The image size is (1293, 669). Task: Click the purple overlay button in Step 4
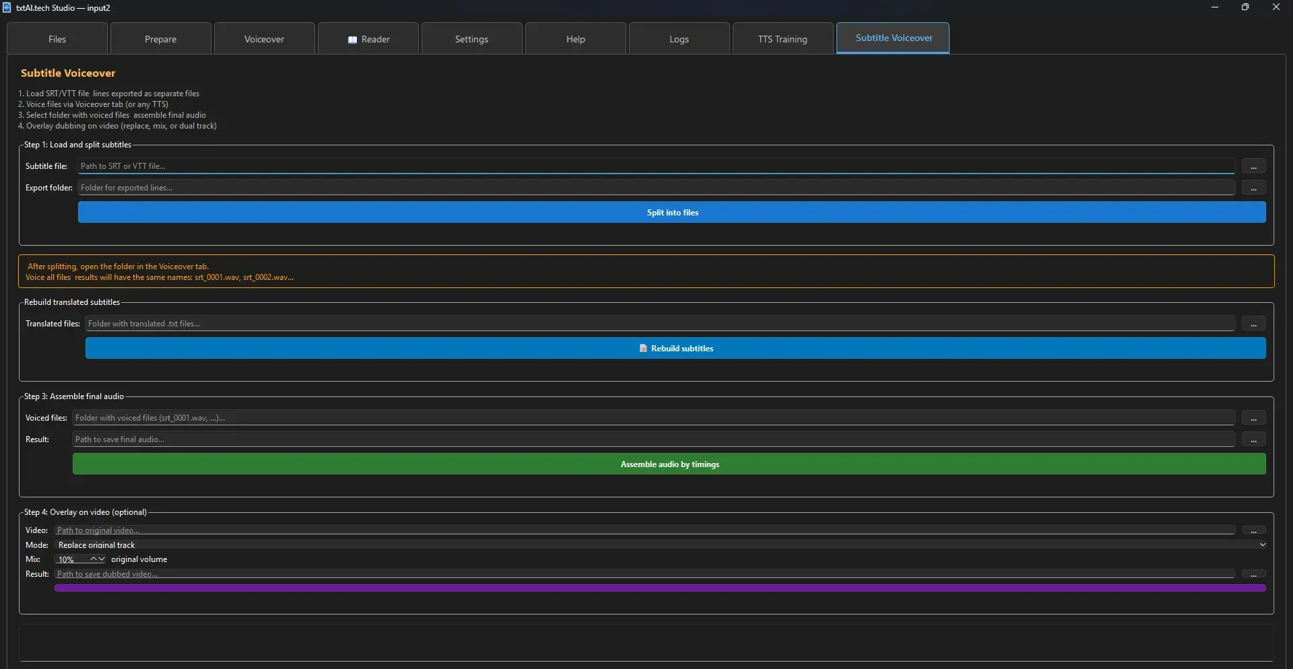[660, 588]
